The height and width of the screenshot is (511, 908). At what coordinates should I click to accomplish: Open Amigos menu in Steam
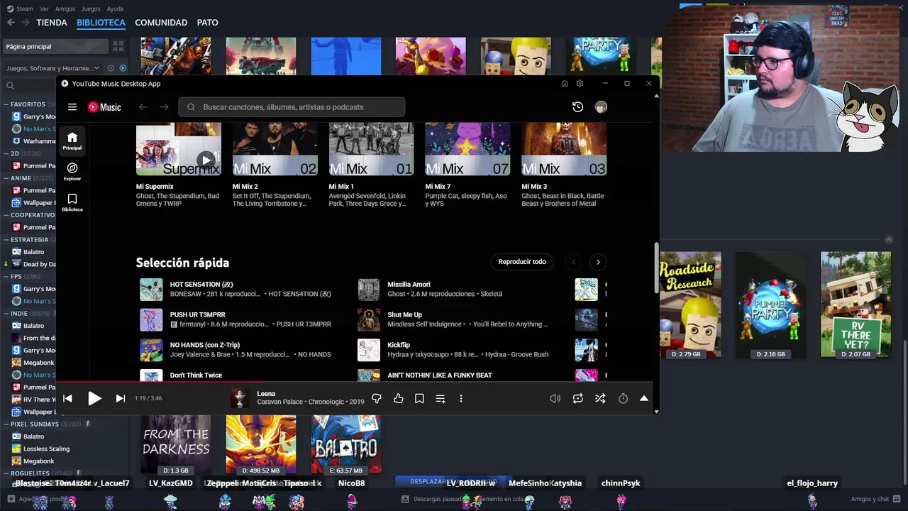click(65, 9)
